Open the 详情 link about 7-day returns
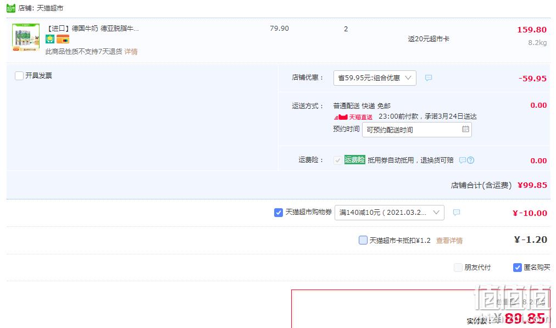Viewport: 556px width, 328px height. coord(131,52)
